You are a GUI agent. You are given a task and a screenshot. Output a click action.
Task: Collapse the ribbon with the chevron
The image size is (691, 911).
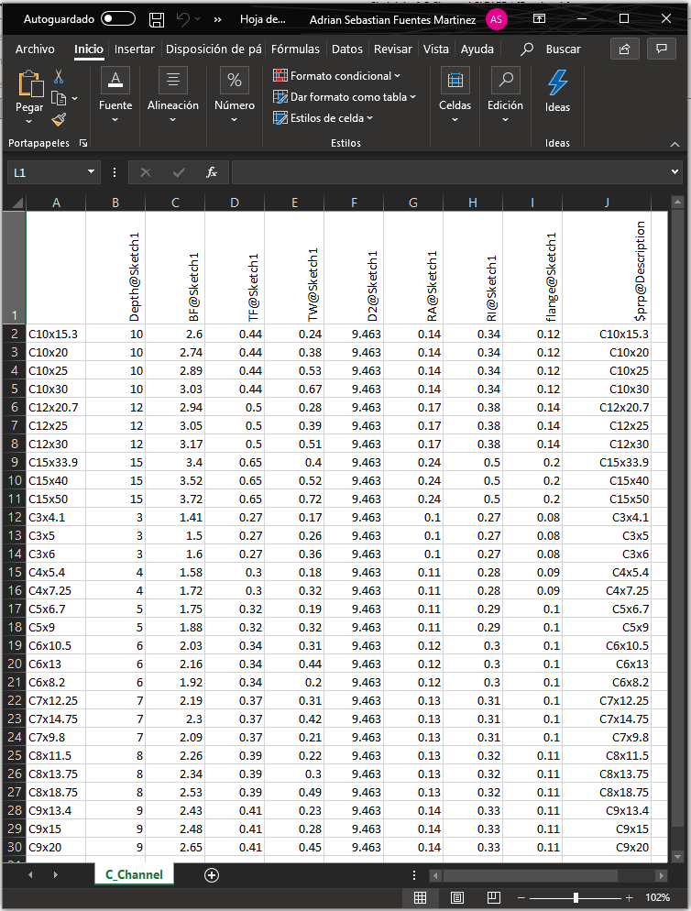coord(675,144)
